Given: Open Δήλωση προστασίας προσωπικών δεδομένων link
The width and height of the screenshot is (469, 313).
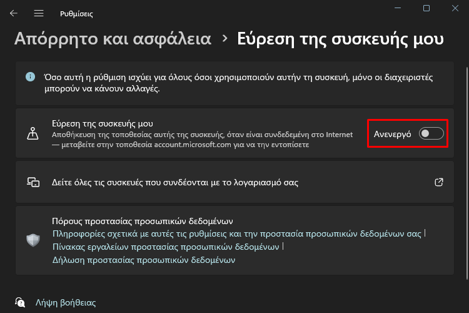Looking at the screenshot, I should pos(144,260).
